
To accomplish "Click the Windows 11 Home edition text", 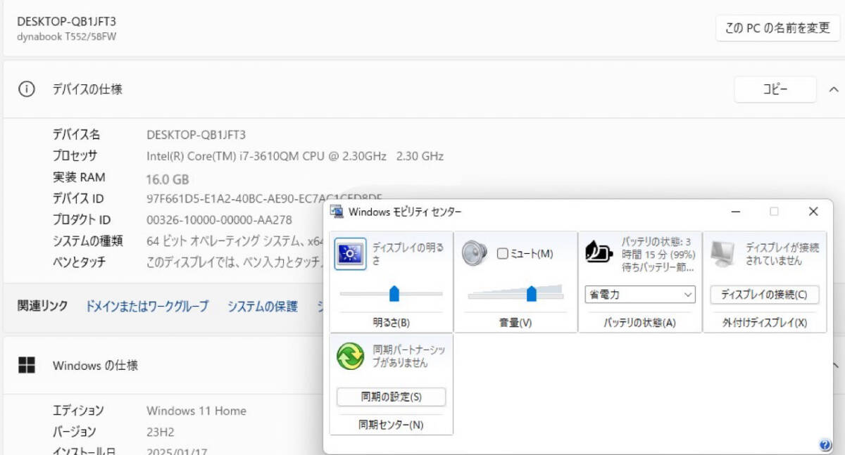I will 196,411.
